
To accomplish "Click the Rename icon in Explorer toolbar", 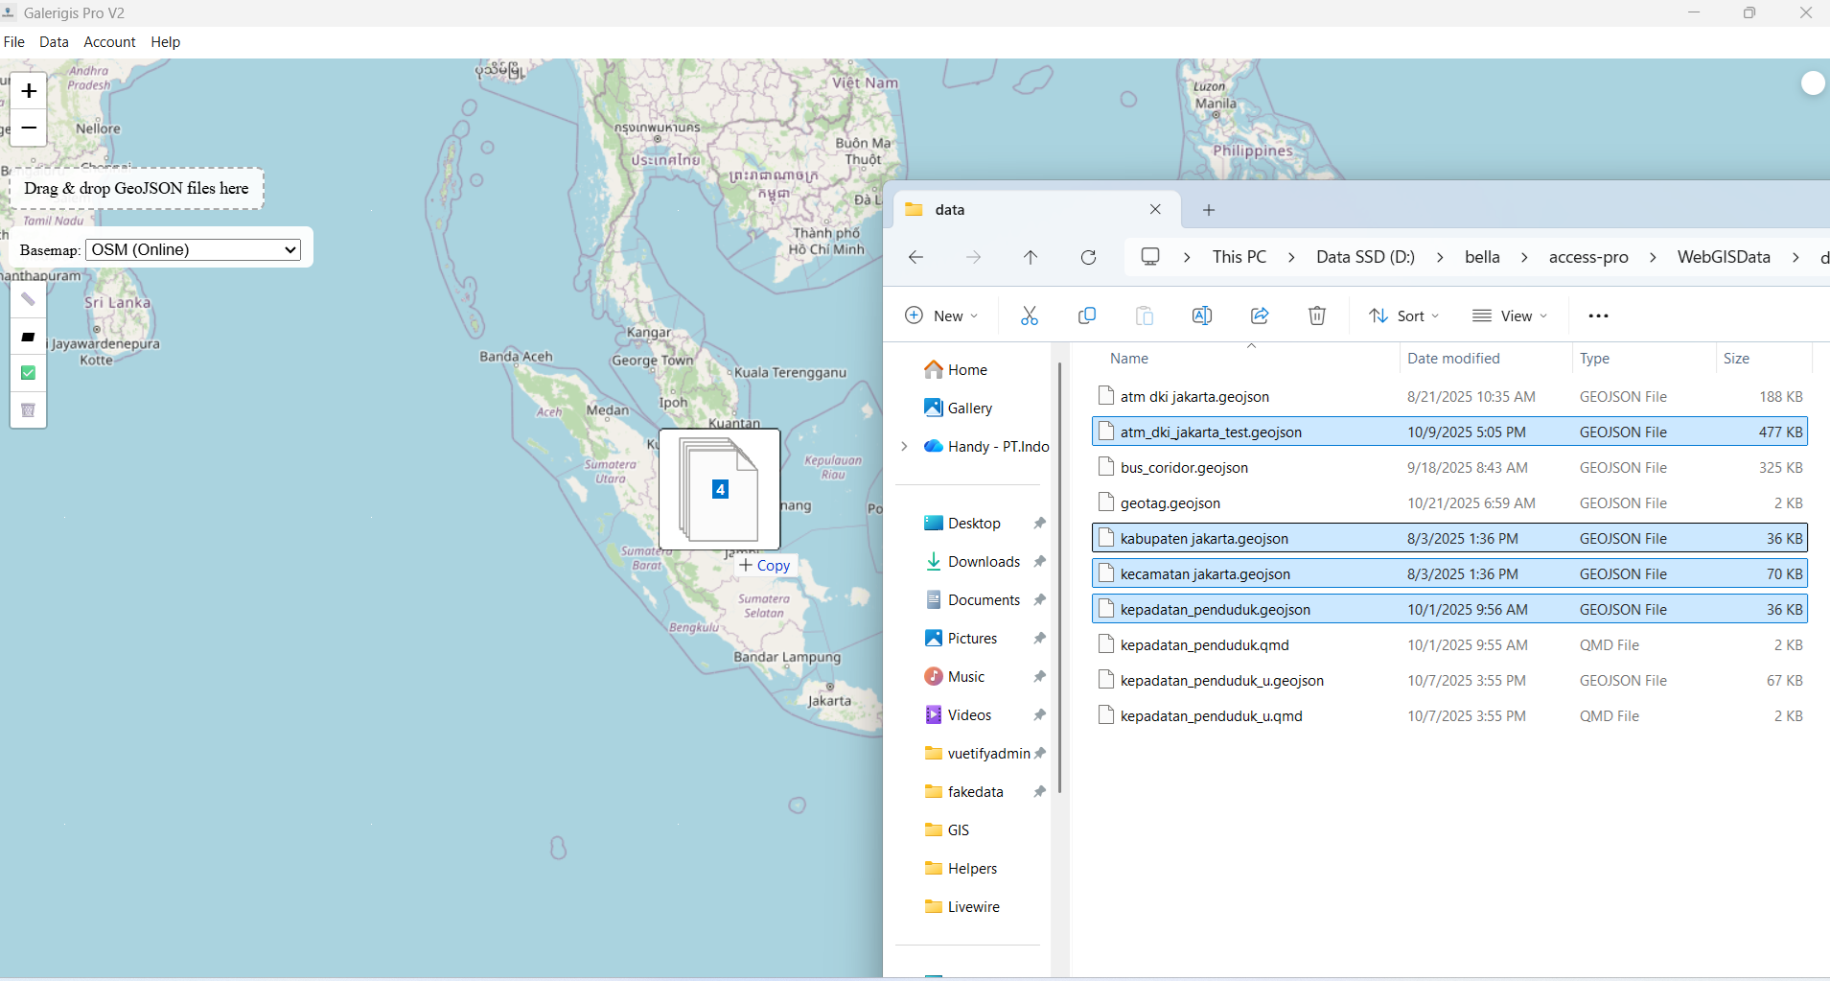I will point(1202,315).
